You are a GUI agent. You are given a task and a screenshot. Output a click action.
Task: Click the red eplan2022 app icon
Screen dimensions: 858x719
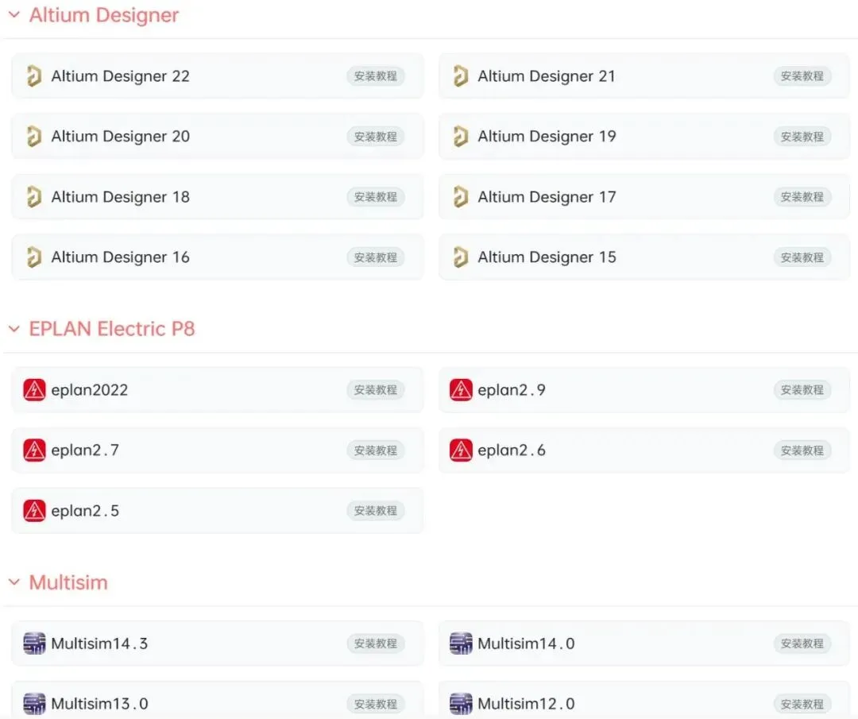click(34, 390)
